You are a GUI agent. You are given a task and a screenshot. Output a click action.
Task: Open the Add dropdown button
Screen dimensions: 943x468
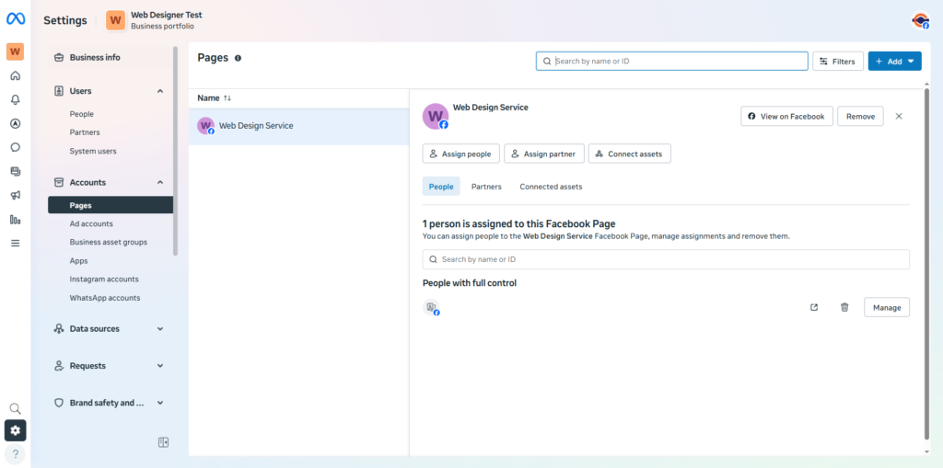894,62
